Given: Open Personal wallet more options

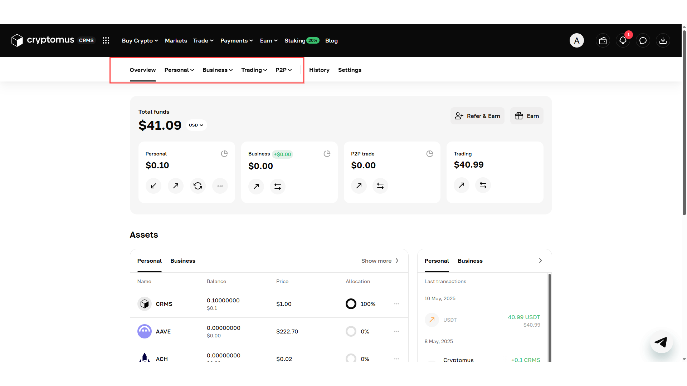Looking at the screenshot, I should pyautogui.click(x=220, y=186).
